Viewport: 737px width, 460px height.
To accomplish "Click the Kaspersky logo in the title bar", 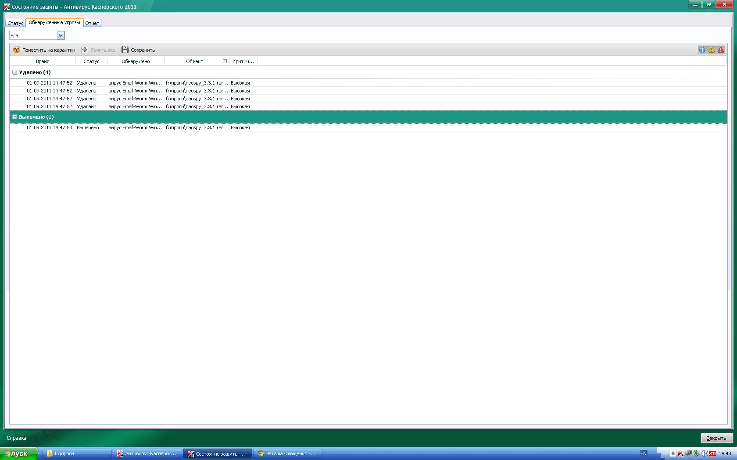I will point(7,7).
